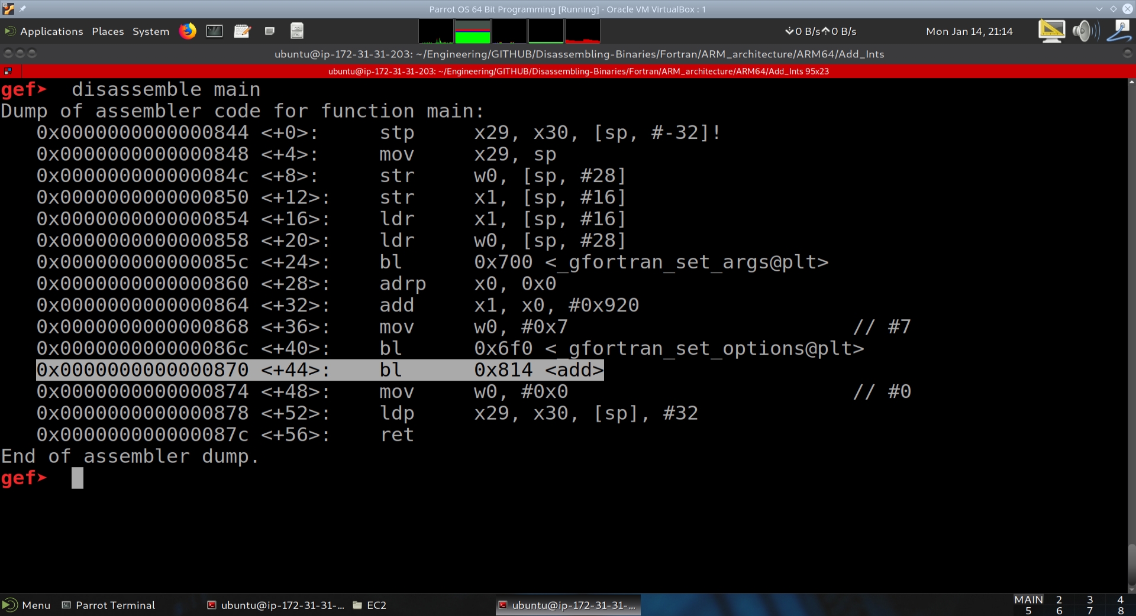Image resolution: width=1136 pixels, height=616 pixels.
Task: Switch to workspace 6
Action: [x=1059, y=611]
